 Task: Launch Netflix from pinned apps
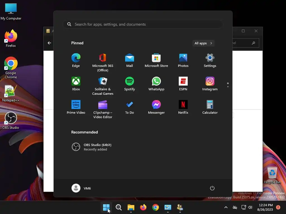click(x=183, y=107)
